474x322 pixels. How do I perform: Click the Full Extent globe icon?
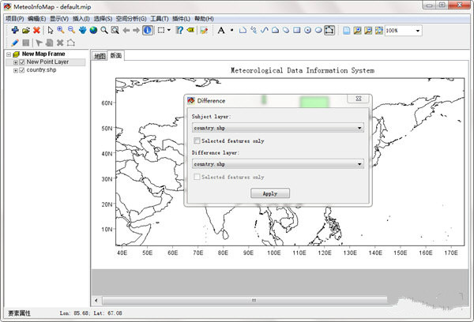pyautogui.click(x=93, y=30)
